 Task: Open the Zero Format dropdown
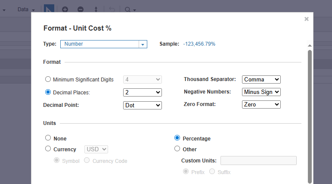click(261, 105)
